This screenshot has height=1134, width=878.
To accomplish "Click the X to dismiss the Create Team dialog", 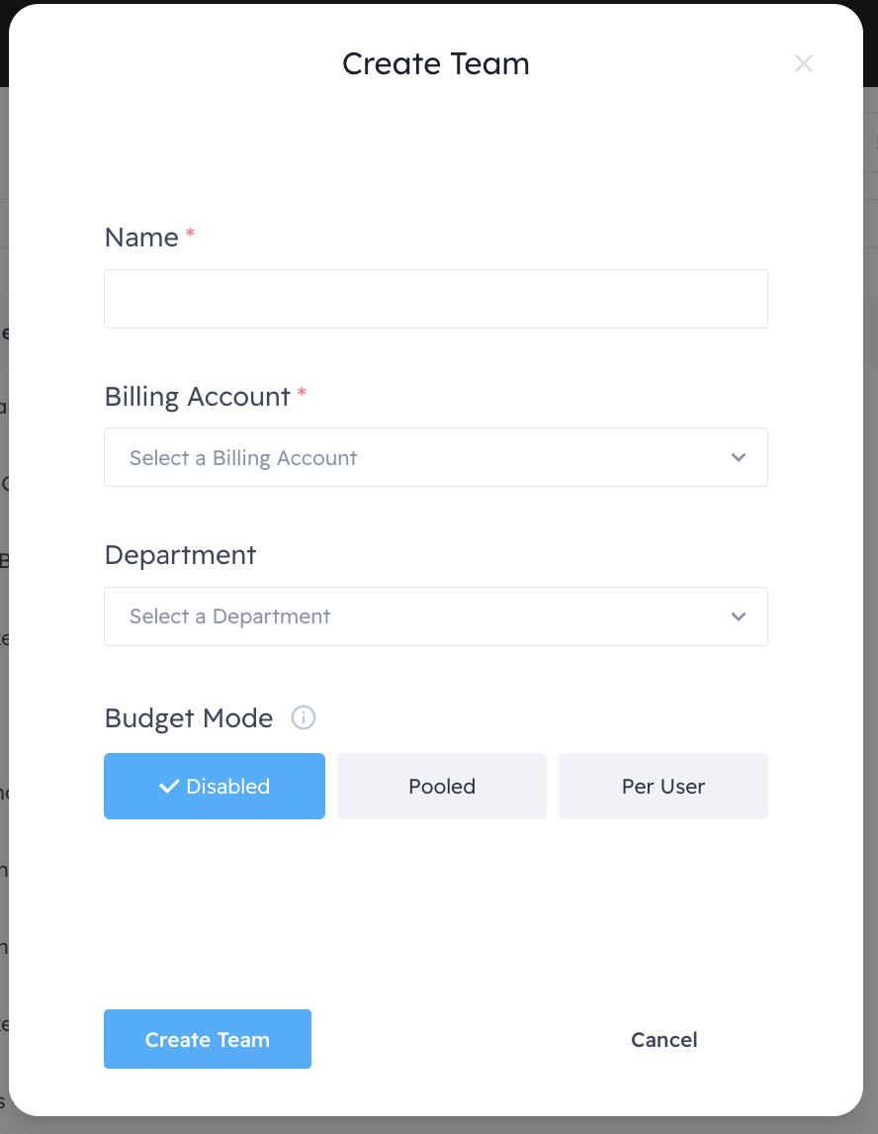I will pyautogui.click(x=804, y=63).
